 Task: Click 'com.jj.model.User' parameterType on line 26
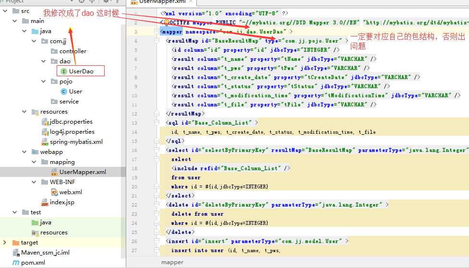310,241
